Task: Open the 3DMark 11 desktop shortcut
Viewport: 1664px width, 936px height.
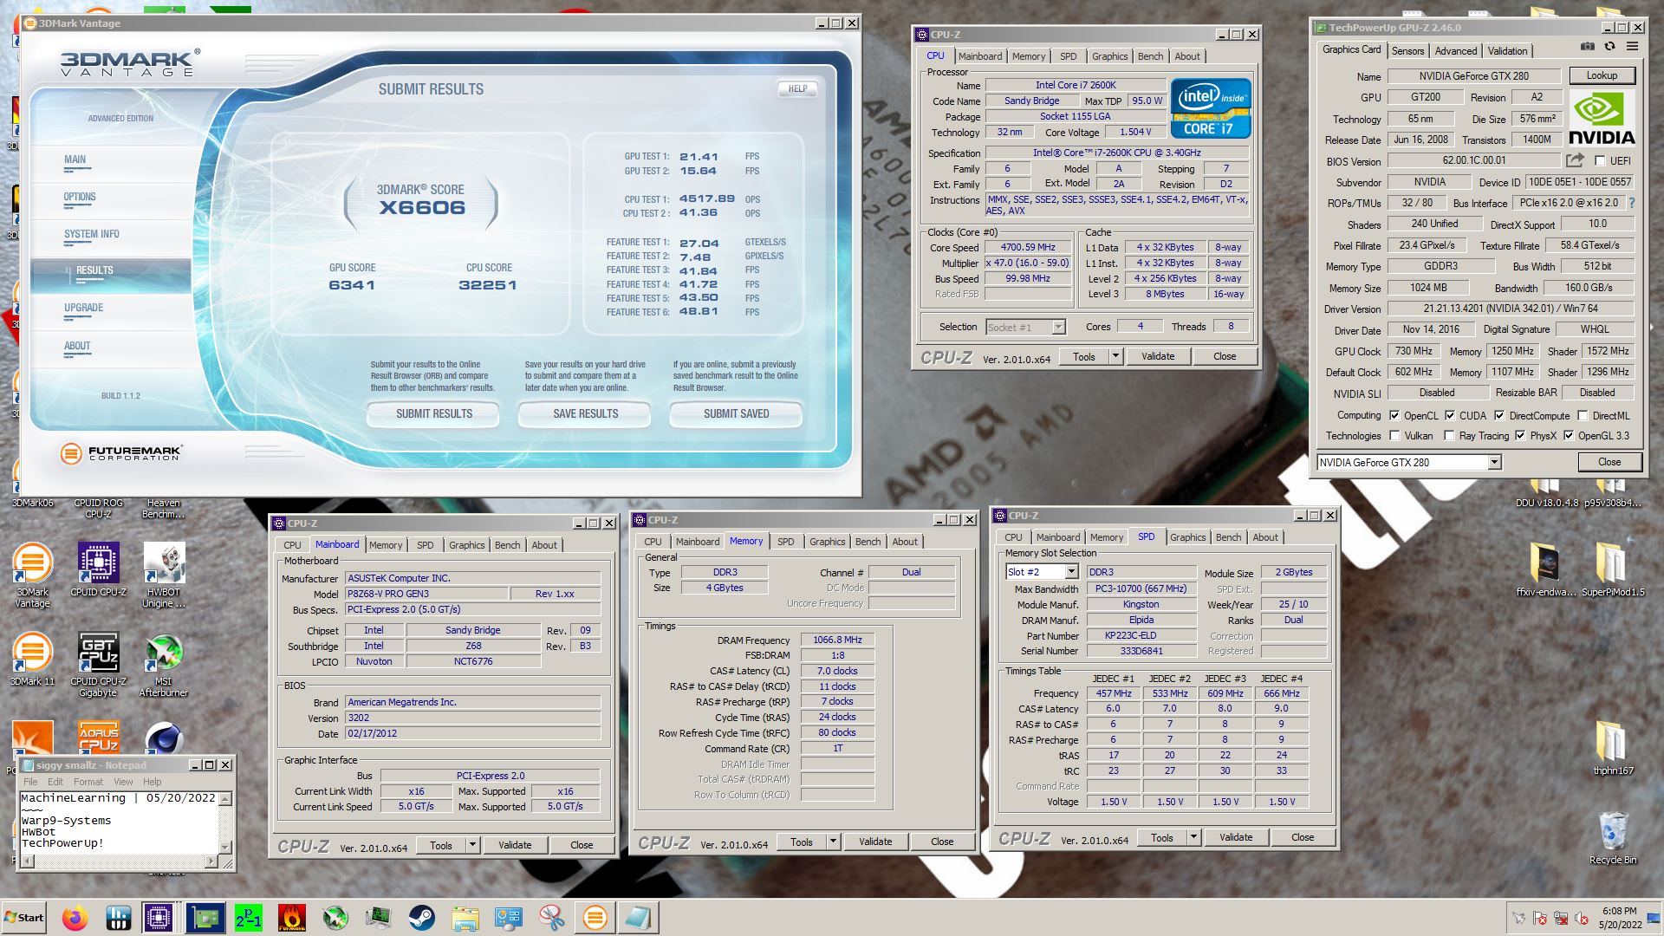Action: coord(32,659)
